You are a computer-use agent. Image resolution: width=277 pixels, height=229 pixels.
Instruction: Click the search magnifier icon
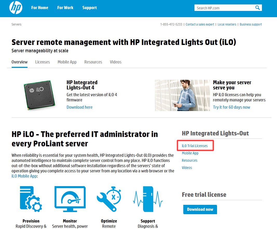point(257,8)
